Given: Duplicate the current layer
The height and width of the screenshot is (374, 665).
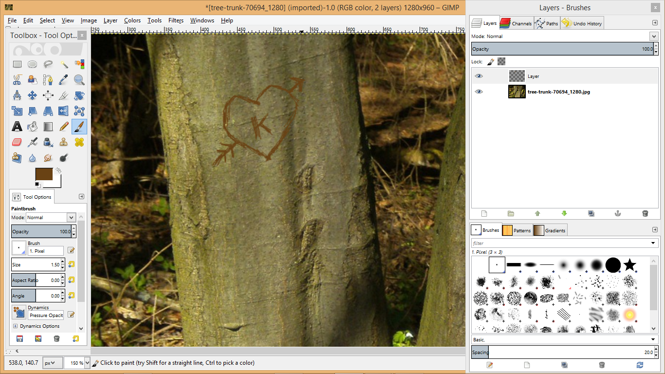Looking at the screenshot, I should coord(591,213).
